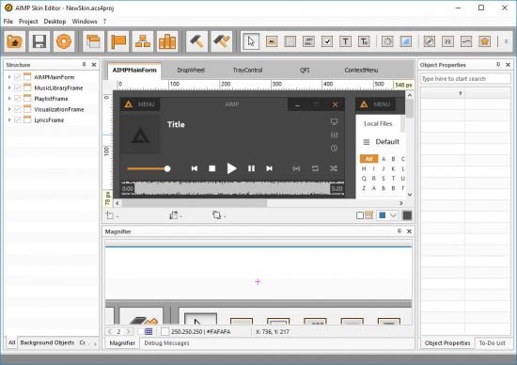Select the slider element tool
Viewport: 517px width, 365px height.
(x=466, y=41)
